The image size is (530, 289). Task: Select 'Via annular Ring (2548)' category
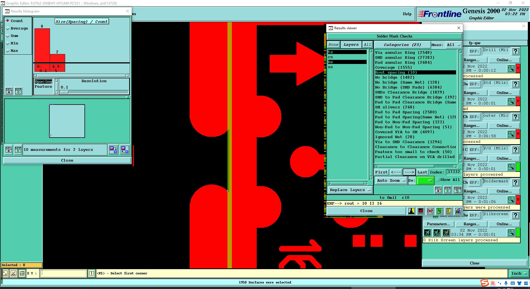(415, 53)
